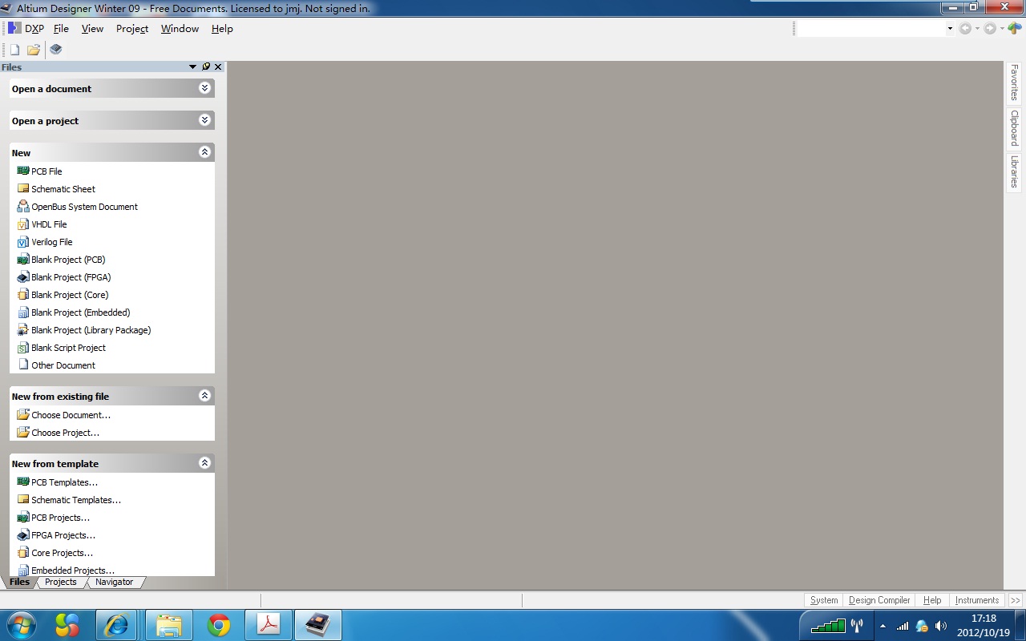Image resolution: width=1026 pixels, height=641 pixels.
Task: Click the FPGA Projects template icon
Action: point(23,534)
